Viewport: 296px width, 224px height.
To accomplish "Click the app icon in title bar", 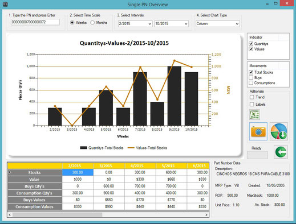I will pos(5,4).
